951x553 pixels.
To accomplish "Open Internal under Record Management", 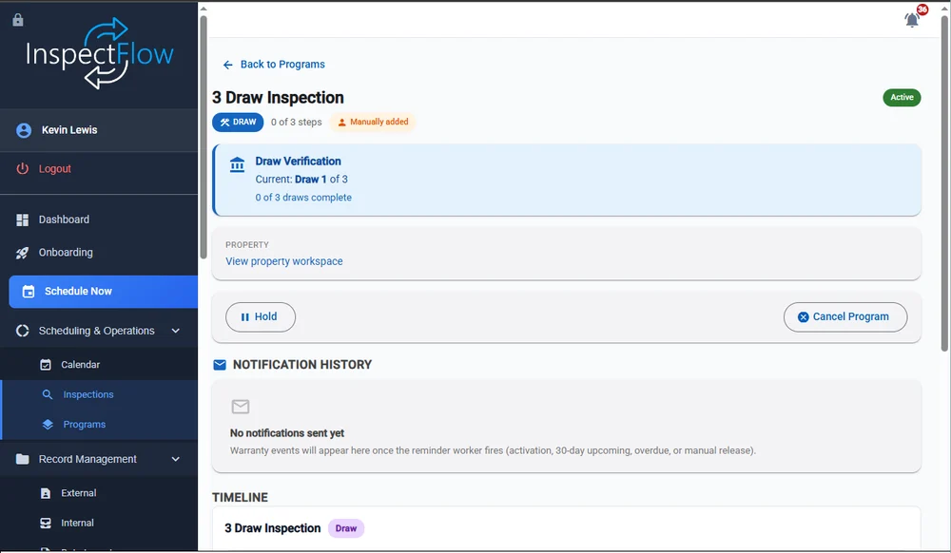I will (x=99, y=524).
